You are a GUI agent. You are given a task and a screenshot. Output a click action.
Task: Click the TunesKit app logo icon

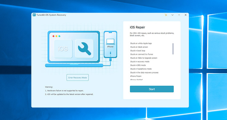pos(34,15)
